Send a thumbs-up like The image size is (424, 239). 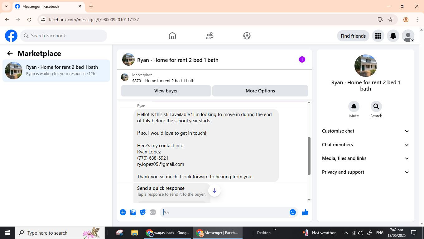click(305, 212)
